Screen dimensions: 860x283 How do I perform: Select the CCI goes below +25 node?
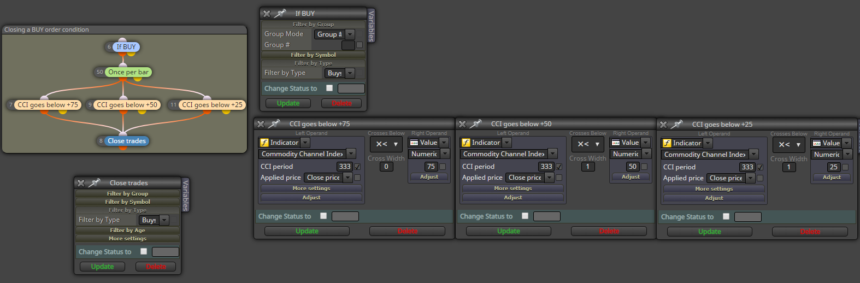click(212, 105)
